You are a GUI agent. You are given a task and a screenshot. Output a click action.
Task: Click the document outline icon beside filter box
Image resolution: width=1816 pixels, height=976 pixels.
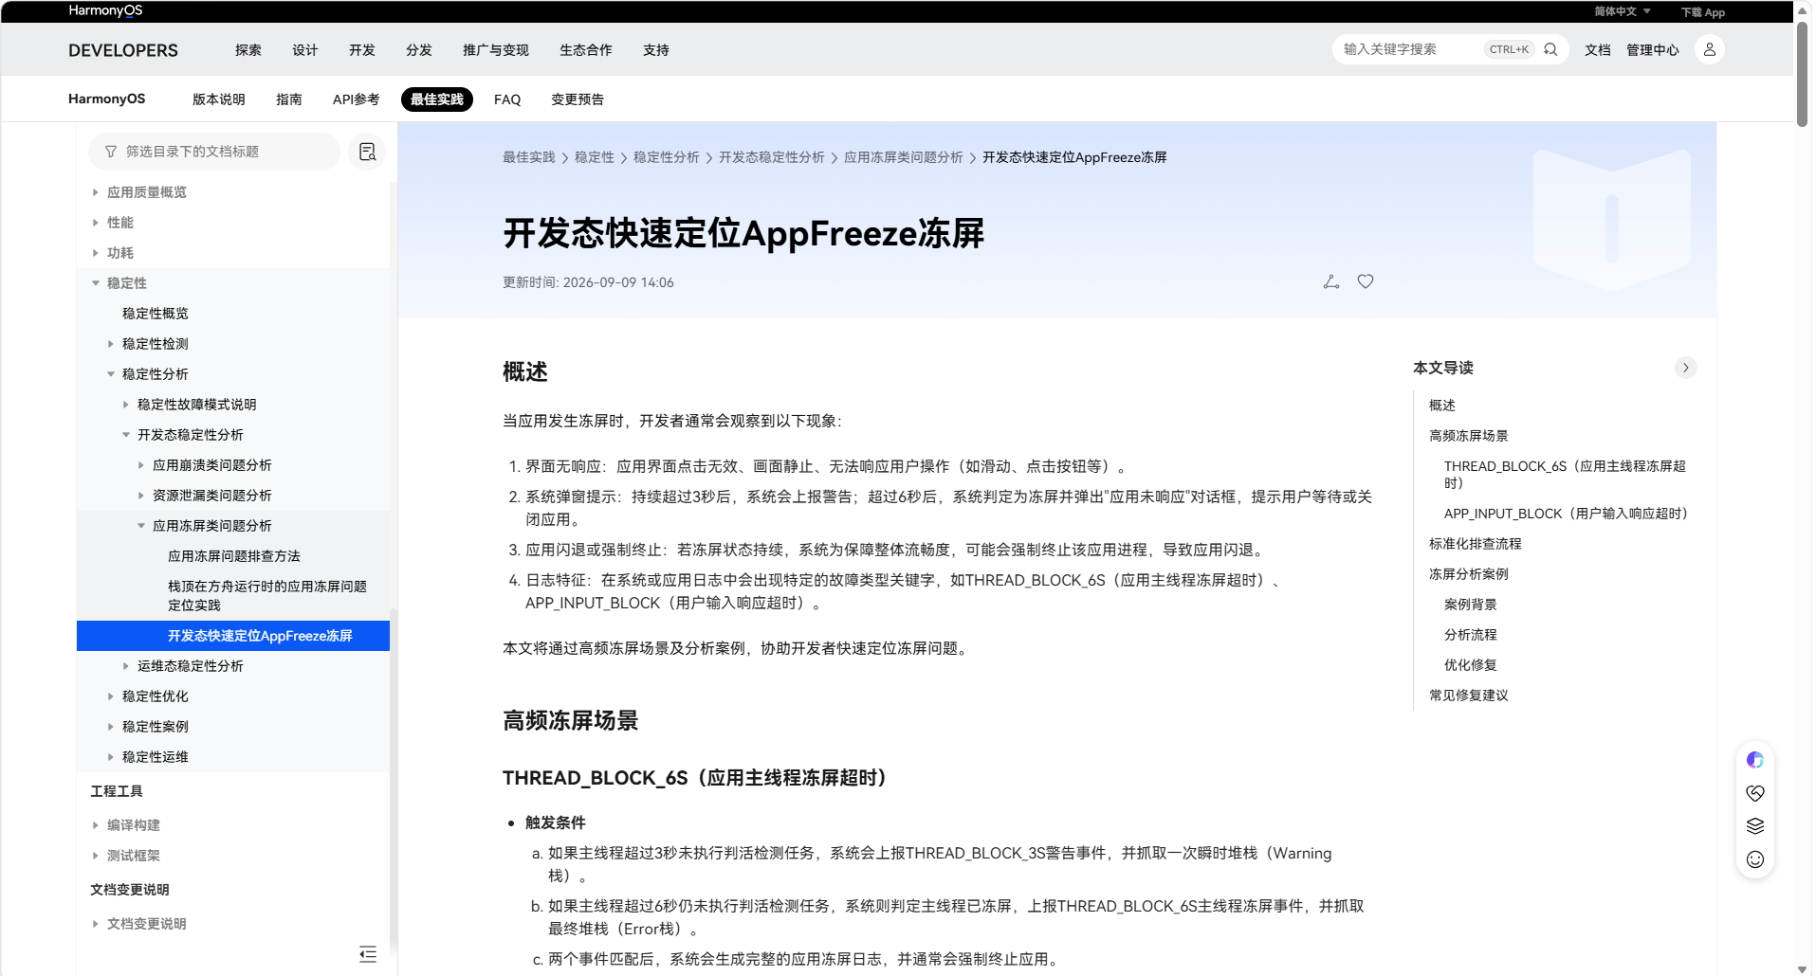click(367, 152)
